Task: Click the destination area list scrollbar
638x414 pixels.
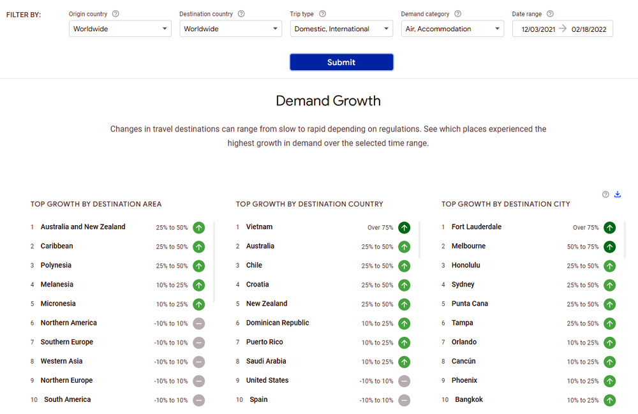Action: [x=214, y=262]
